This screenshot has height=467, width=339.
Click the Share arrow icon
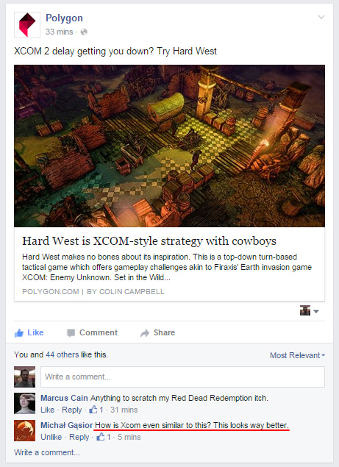[145, 333]
